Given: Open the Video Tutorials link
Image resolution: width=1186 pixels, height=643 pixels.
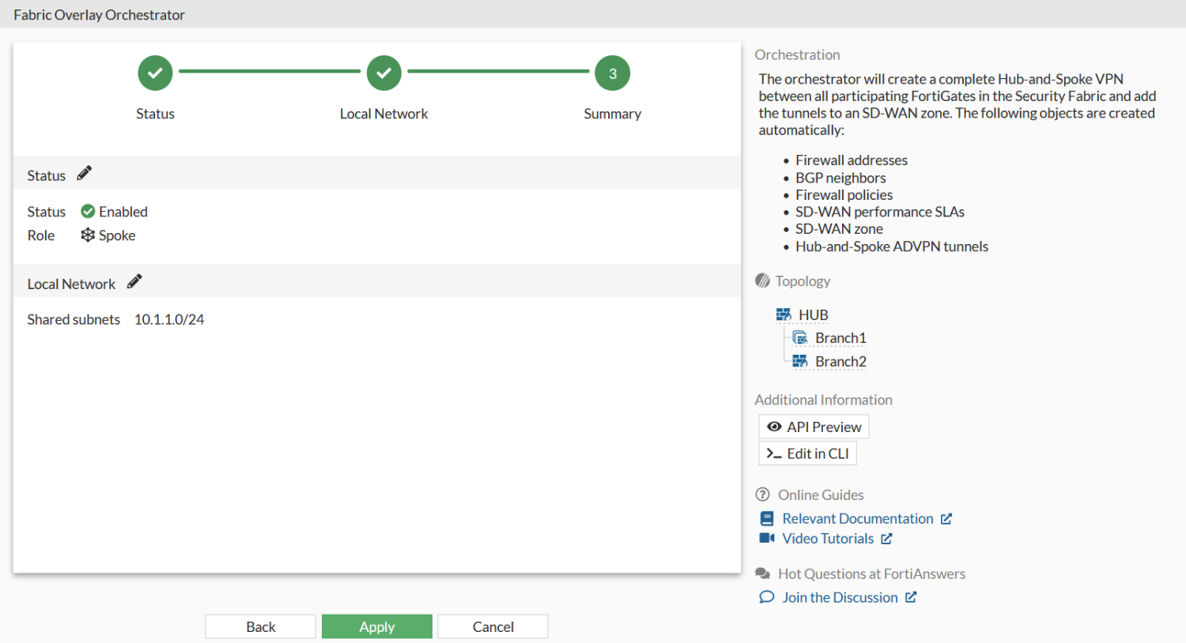Looking at the screenshot, I should click(x=828, y=538).
